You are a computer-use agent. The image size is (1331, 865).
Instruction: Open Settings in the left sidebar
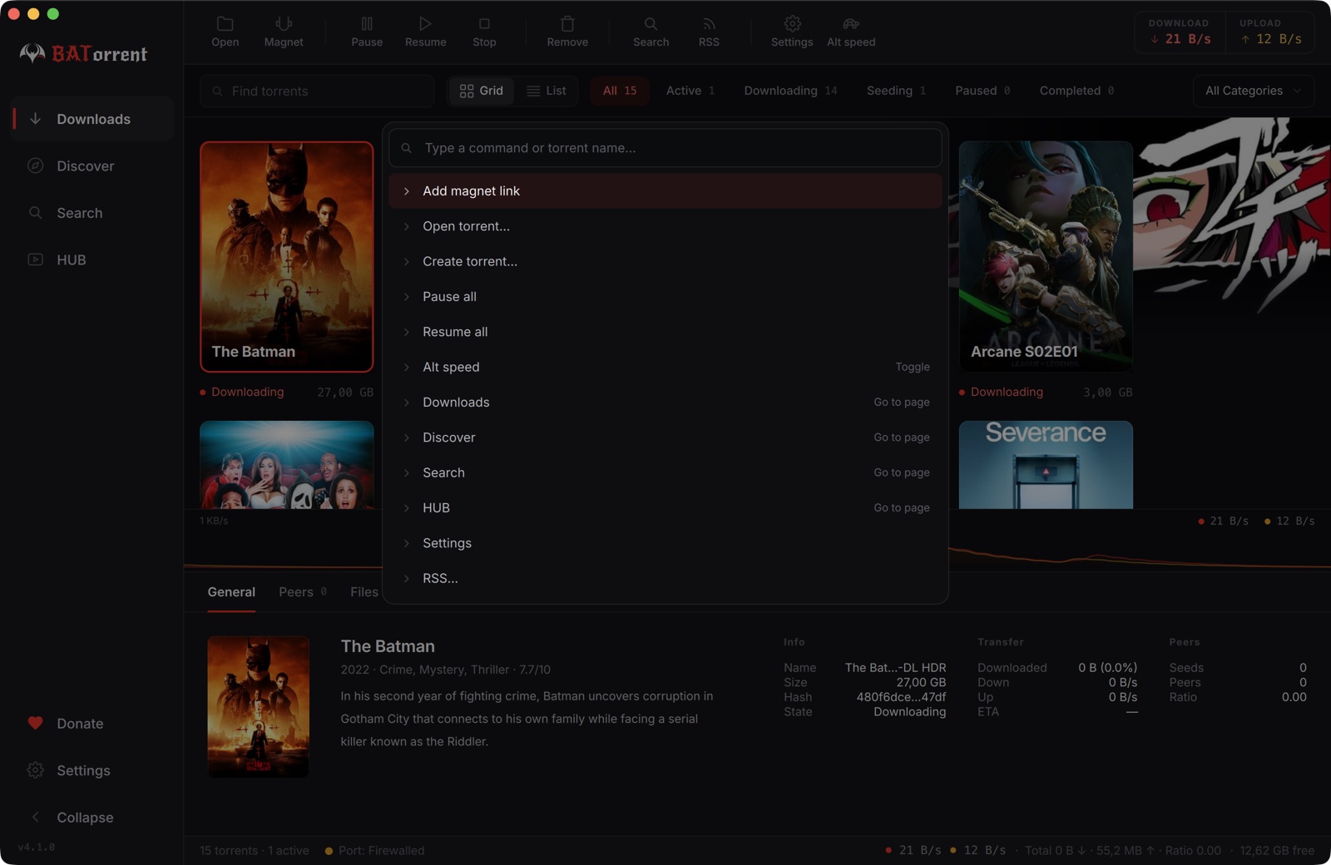(92, 771)
